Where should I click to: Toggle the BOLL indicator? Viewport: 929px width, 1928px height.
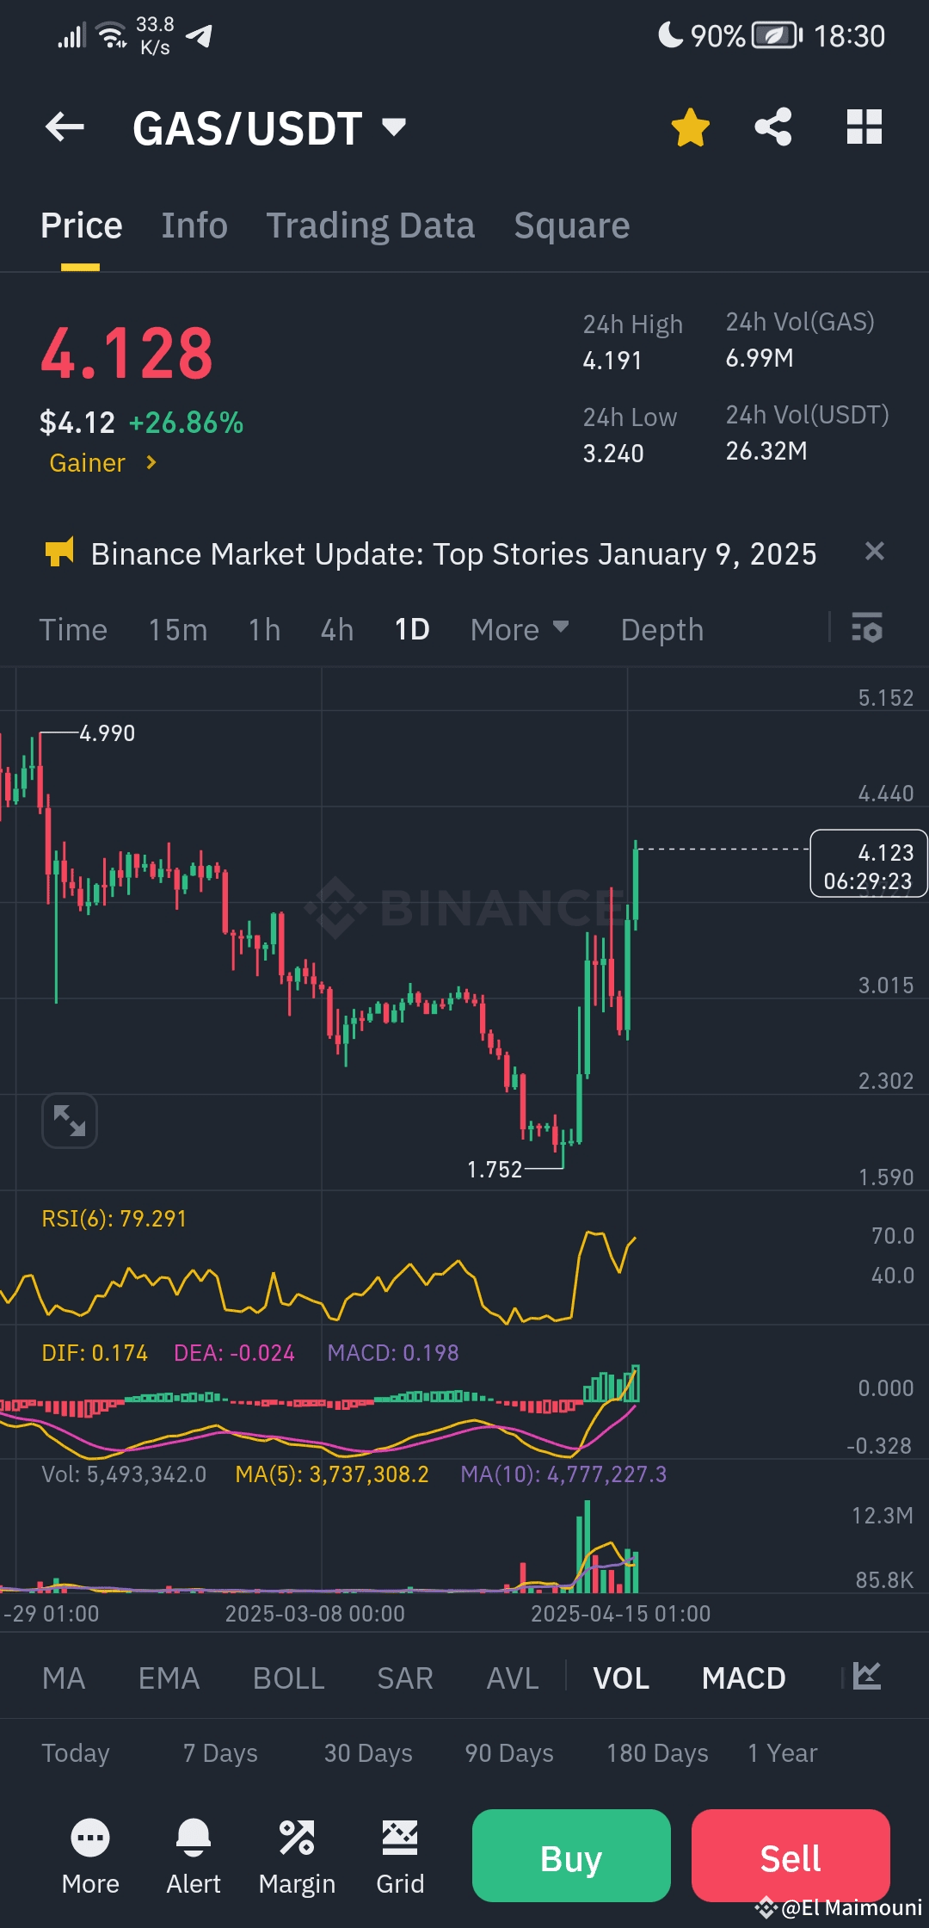[289, 1678]
